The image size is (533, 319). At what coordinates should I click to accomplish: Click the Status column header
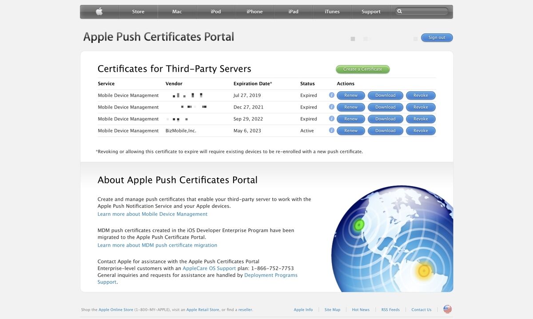point(307,83)
